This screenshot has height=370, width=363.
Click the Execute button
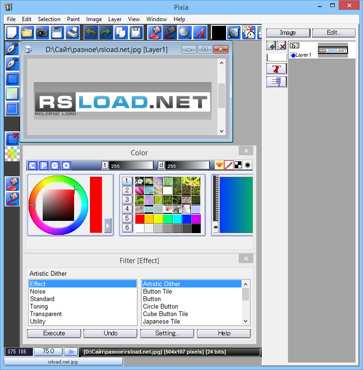(54, 333)
